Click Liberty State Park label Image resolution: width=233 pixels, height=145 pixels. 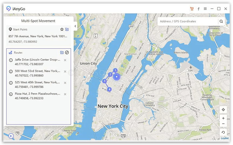tap(69, 131)
